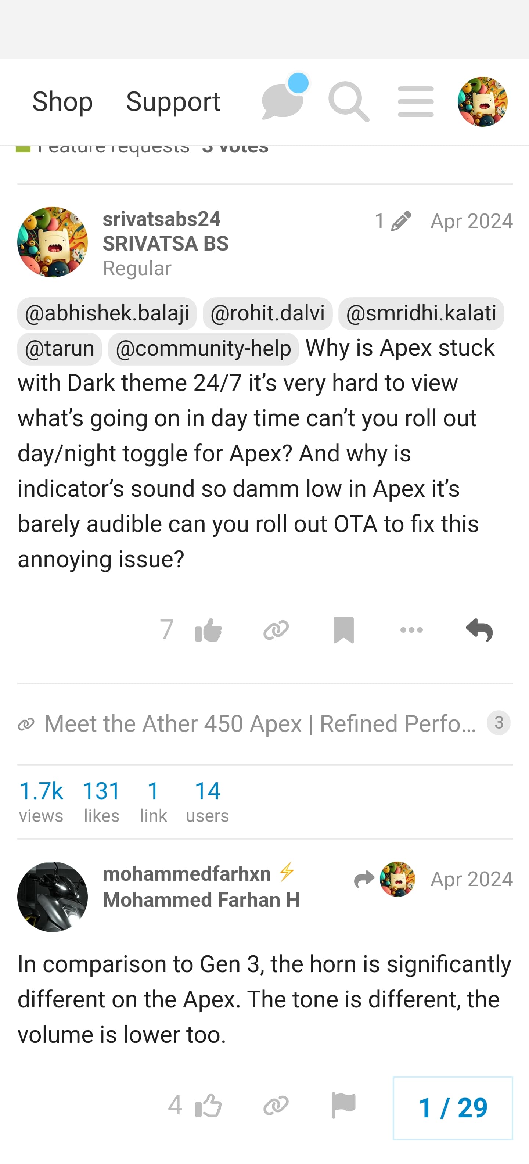The height and width of the screenshot is (1164, 529).
Task: Like the first post by srivatsabs24
Action: (x=208, y=629)
